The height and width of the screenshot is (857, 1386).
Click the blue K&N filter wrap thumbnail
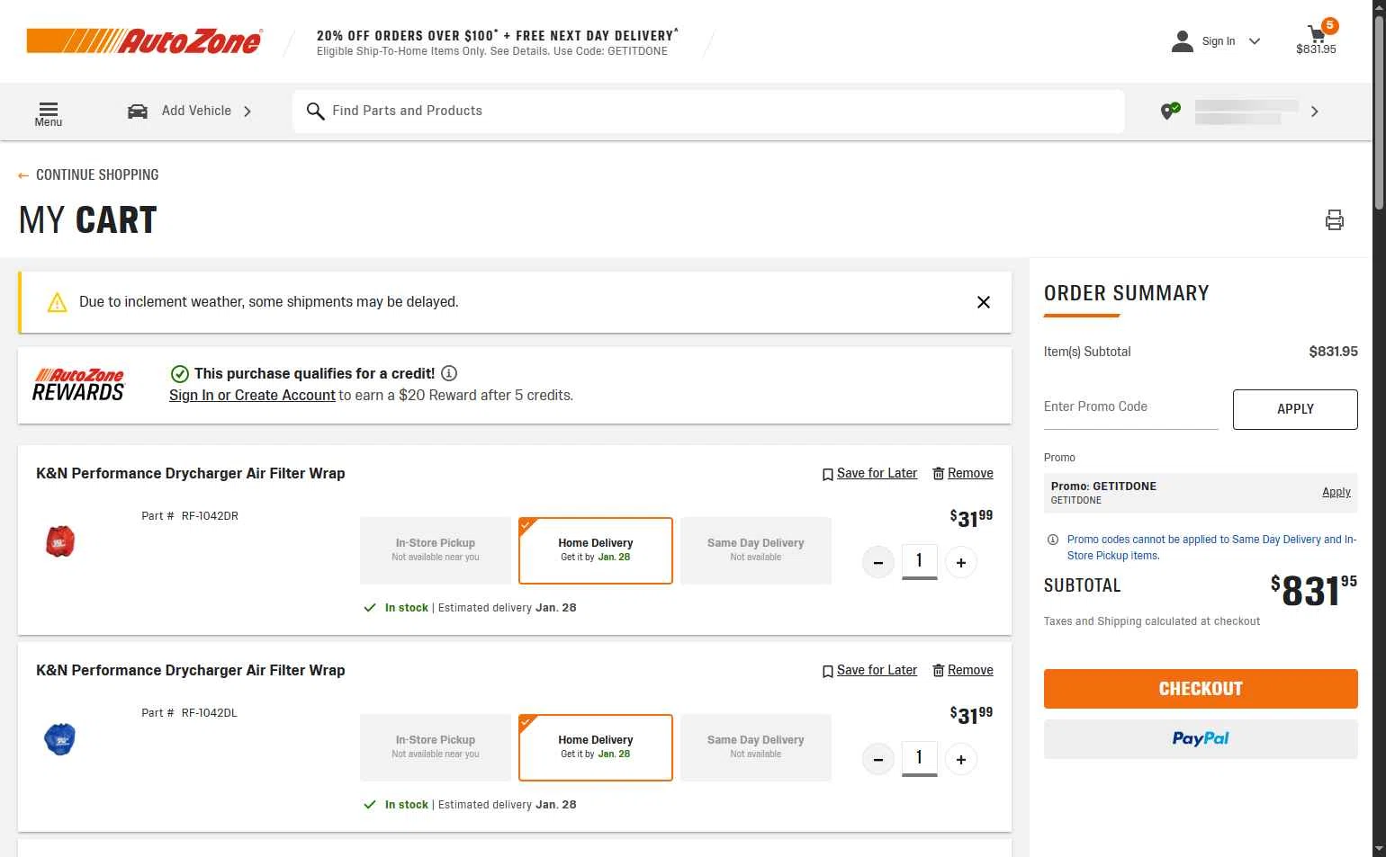[x=60, y=739]
